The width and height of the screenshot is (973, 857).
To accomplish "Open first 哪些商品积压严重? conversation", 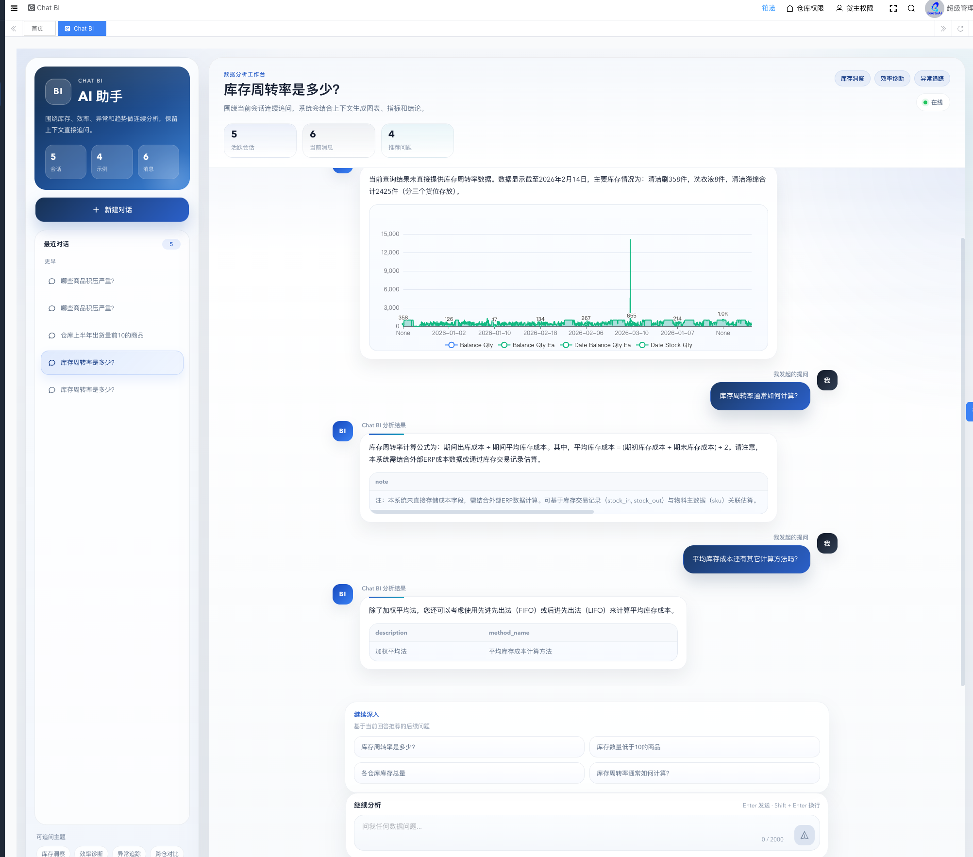I will coord(112,281).
